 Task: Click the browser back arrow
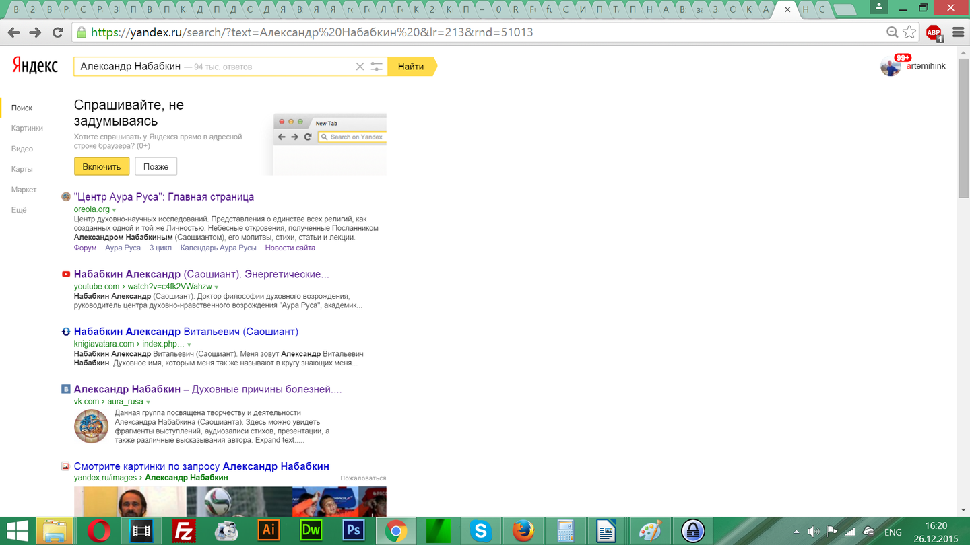tap(13, 32)
